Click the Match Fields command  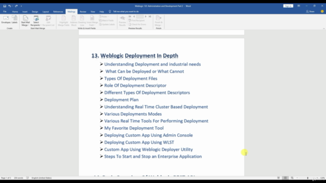tap(106, 20)
